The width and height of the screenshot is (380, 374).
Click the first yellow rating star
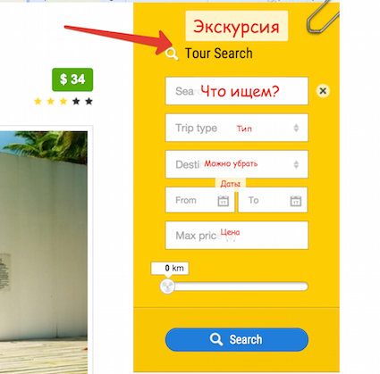point(38,102)
